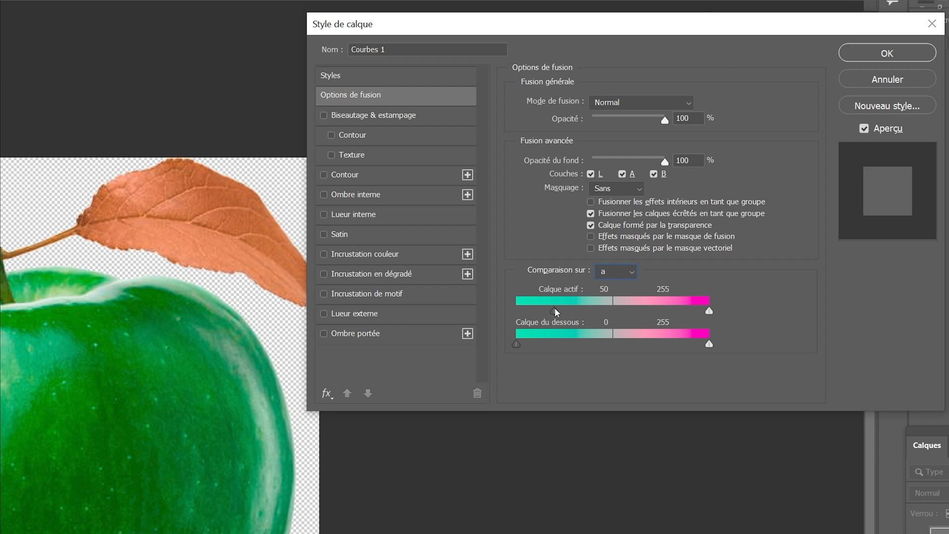The height and width of the screenshot is (534, 949).
Task: Enable the Texture checkbox
Action: [x=331, y=155]
